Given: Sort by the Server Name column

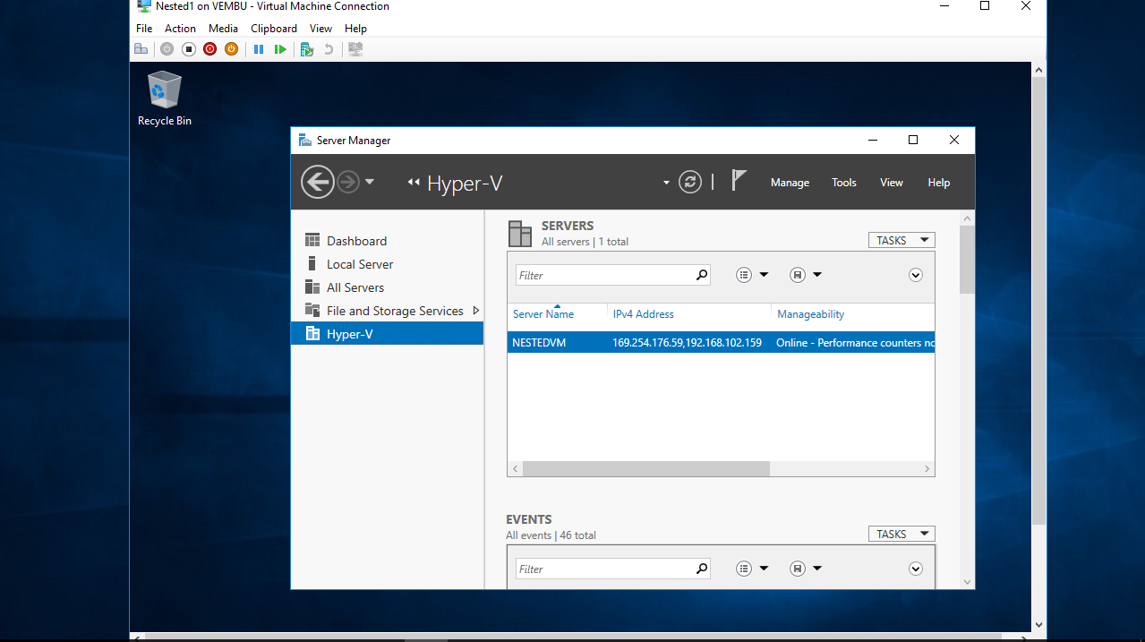Looking at the screenshot, I should [x=543, y=314].
